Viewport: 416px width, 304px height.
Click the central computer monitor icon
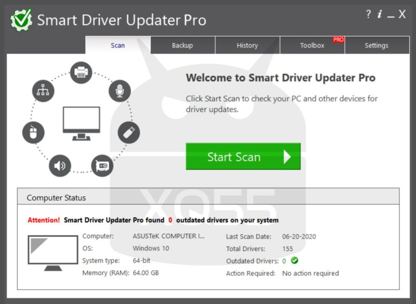tap(81, 123)
